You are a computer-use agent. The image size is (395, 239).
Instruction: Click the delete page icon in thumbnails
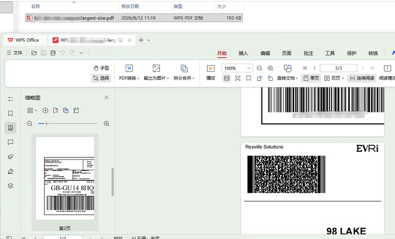[56, 110]
